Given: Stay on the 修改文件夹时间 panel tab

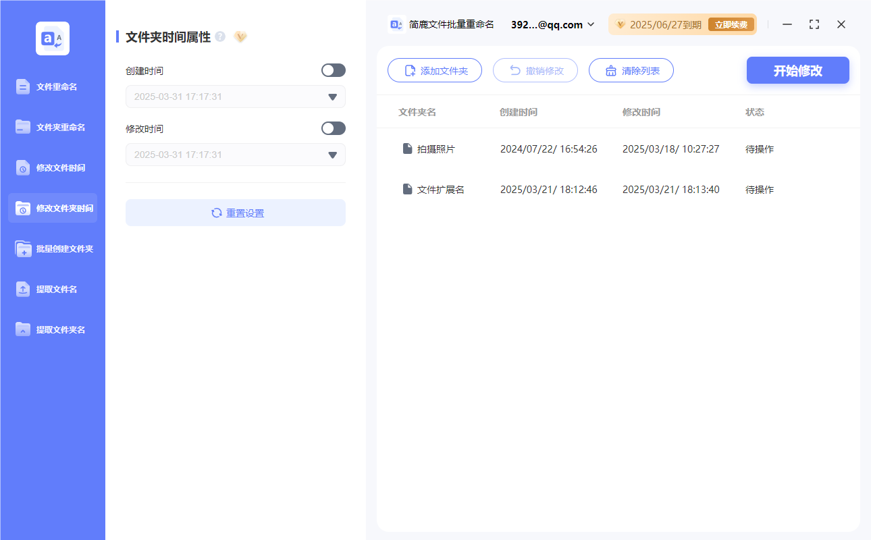Looking at the screenshot, I should click(x=52, y=208).
